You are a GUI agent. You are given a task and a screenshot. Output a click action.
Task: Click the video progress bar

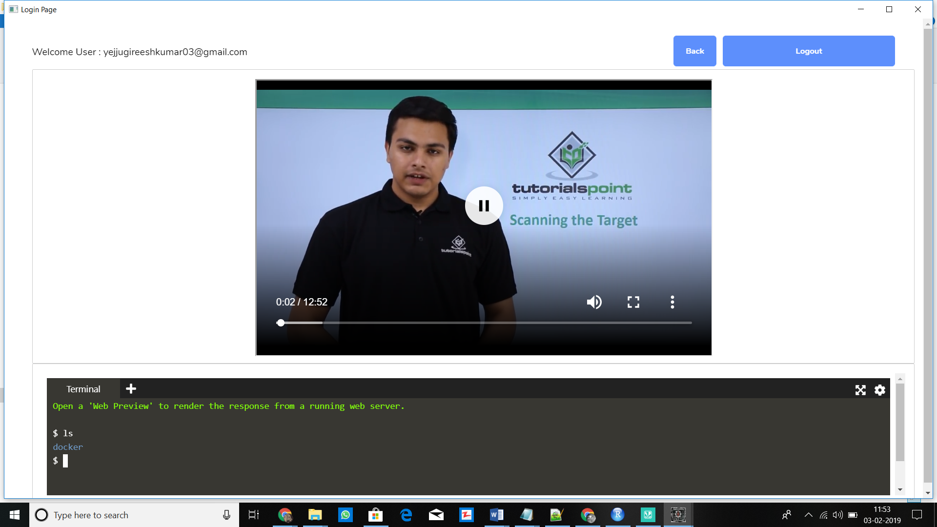(486, 323)
